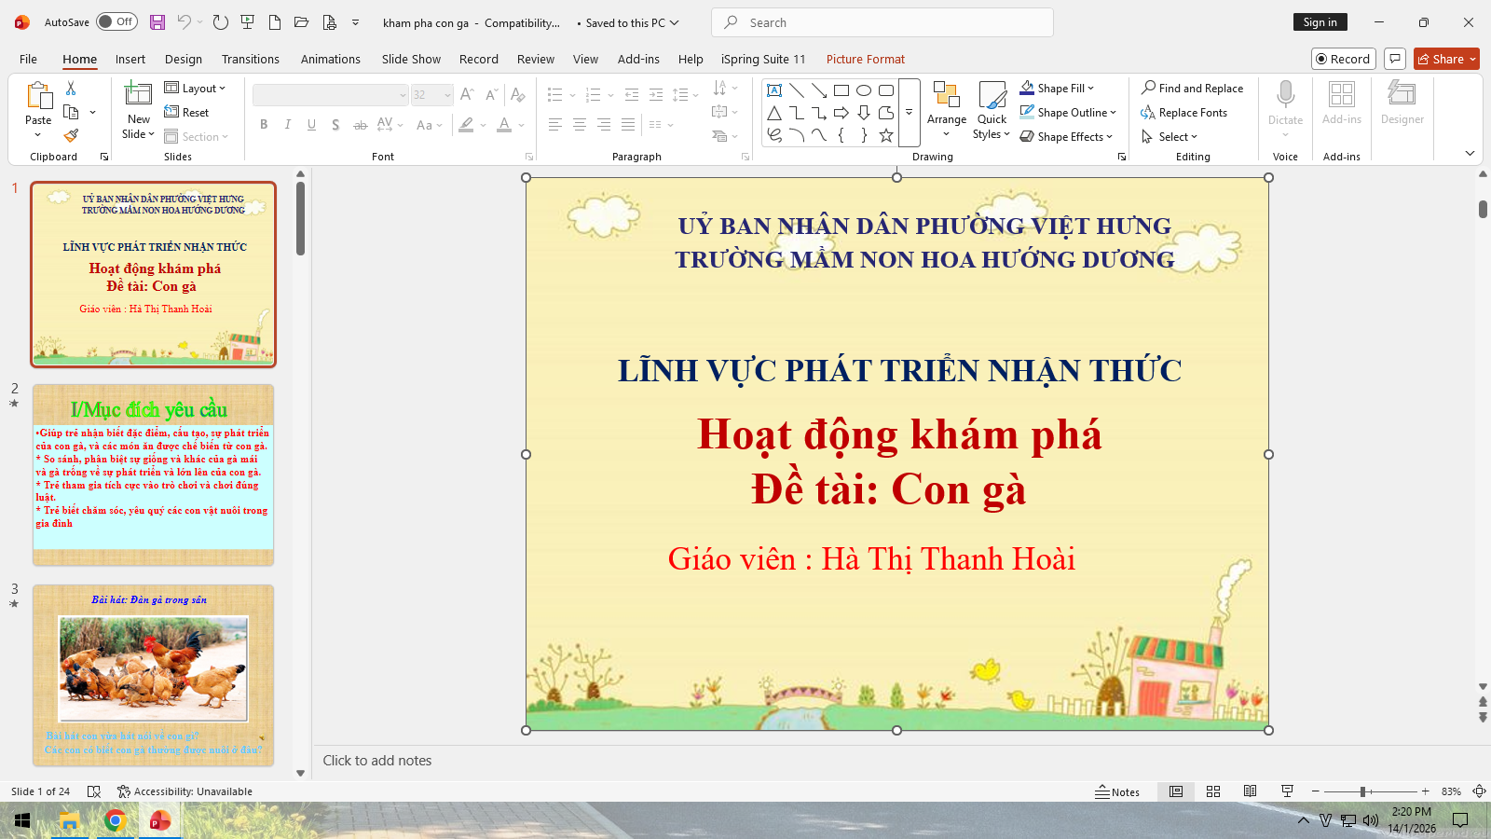Switch to Slide Sorter view
This screenshot has width=1491, height=839.
pyautogui.click(x=1212, y=791)
